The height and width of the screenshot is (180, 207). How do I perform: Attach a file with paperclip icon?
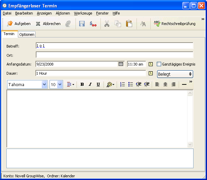(x=68, y=24)
